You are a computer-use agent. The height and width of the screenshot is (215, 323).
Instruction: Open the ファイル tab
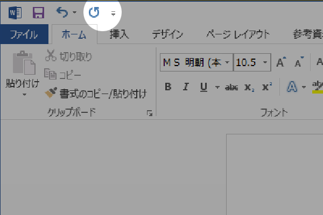tap(24, 34)
